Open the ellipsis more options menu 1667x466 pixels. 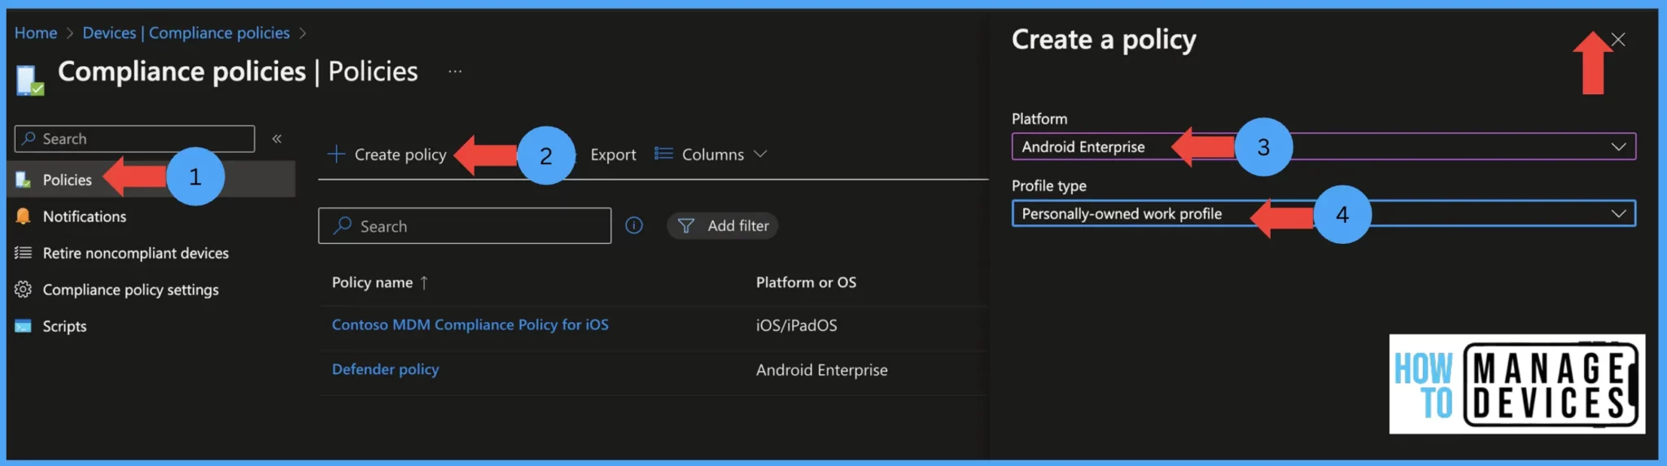tap(455, 72)
